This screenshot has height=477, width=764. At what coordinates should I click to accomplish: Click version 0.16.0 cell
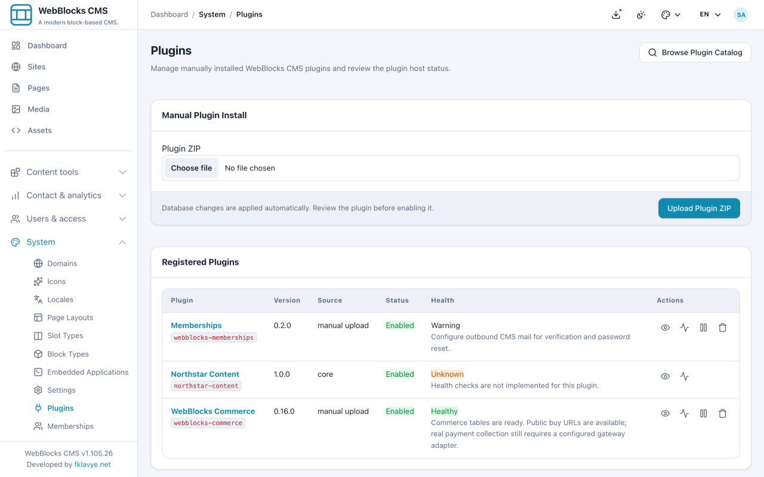click(284, 411)
